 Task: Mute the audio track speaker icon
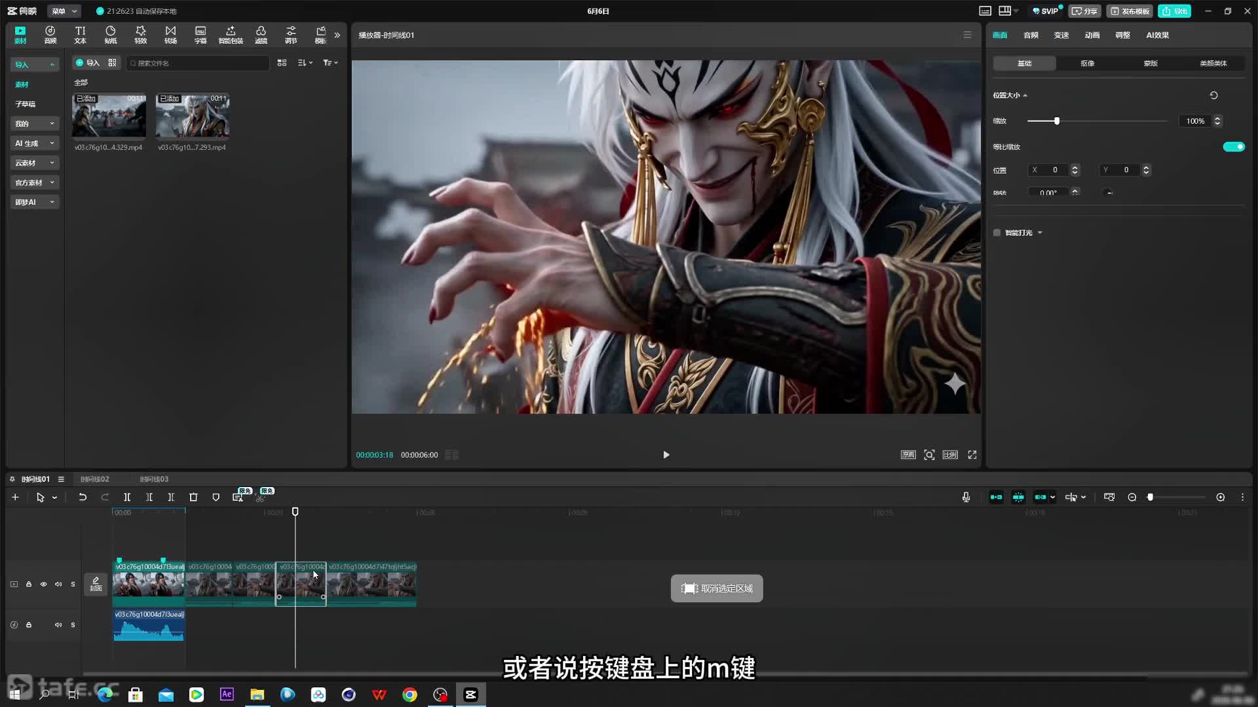(58, 625)
